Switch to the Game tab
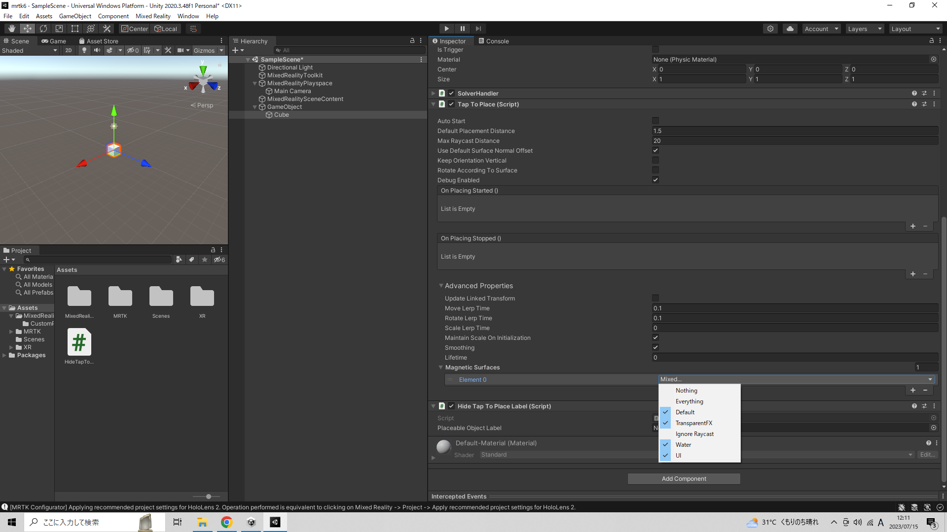The width and height of the screenshot is (947, 532). tap(54, 41)
